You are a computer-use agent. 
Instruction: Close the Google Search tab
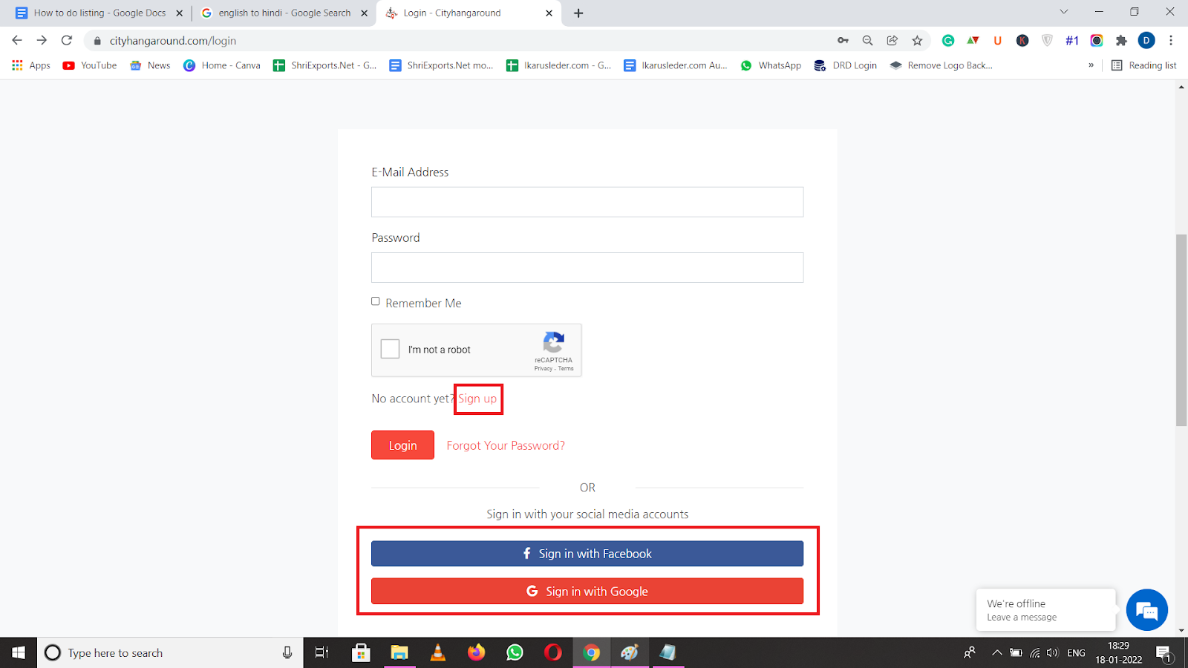point(364,13)
